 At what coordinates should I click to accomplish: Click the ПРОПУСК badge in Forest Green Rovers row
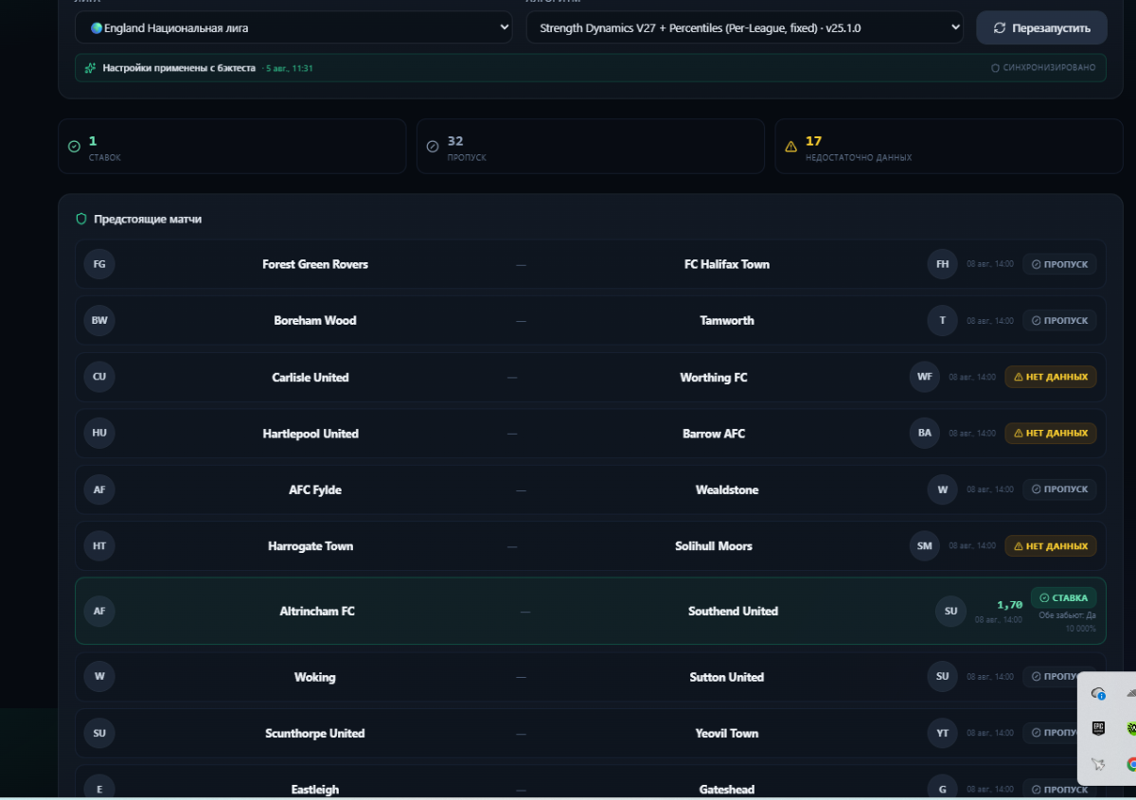point(1059,264)
